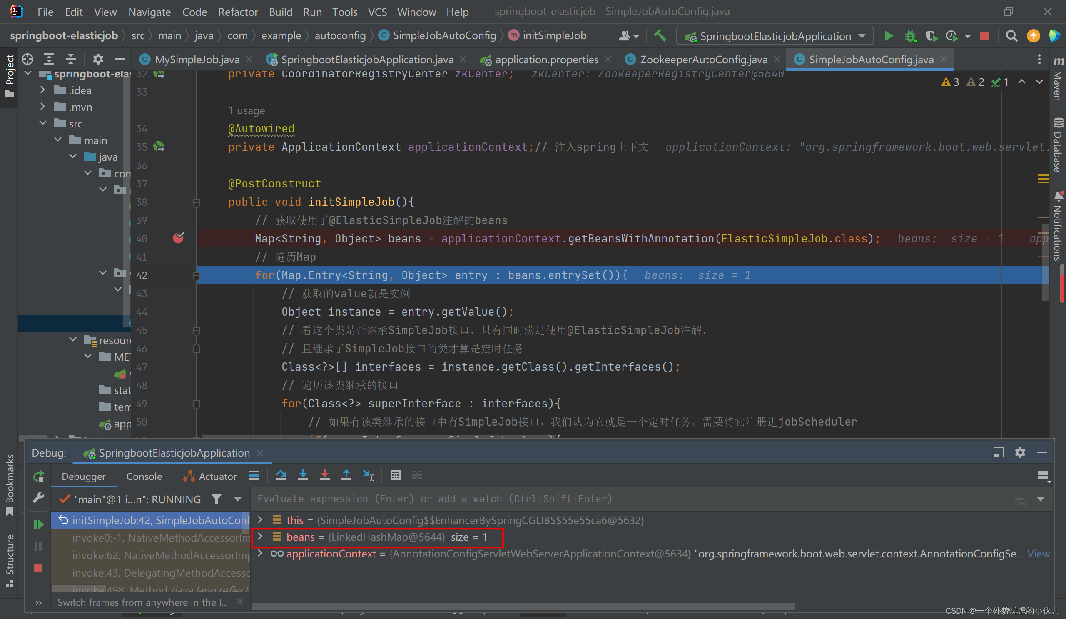This screenshot has height=619, width=1066.
Task: Run SpringbootElasticjobApplication with green play icon
Action: [x=889, y=36]
